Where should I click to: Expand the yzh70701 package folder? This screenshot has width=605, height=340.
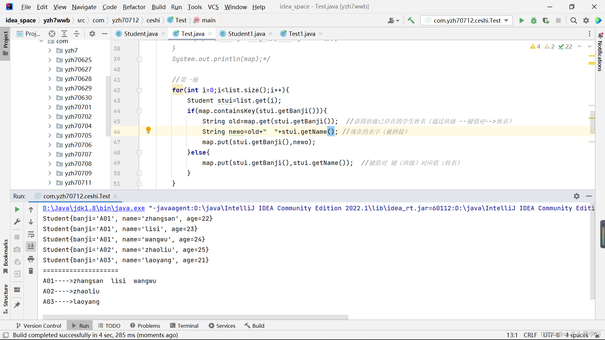click(50, 107)
